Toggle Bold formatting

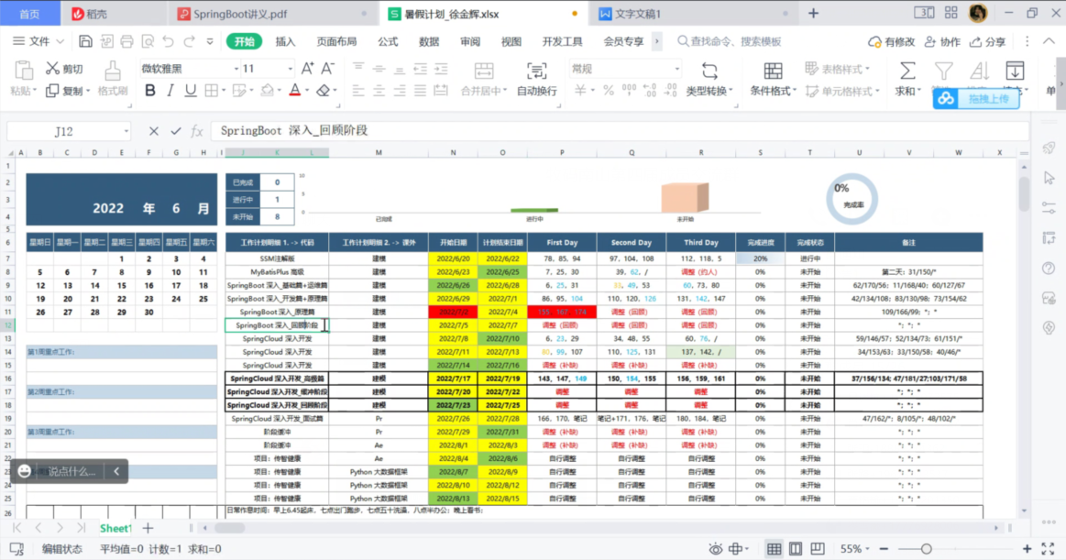[x=149, y=91]
